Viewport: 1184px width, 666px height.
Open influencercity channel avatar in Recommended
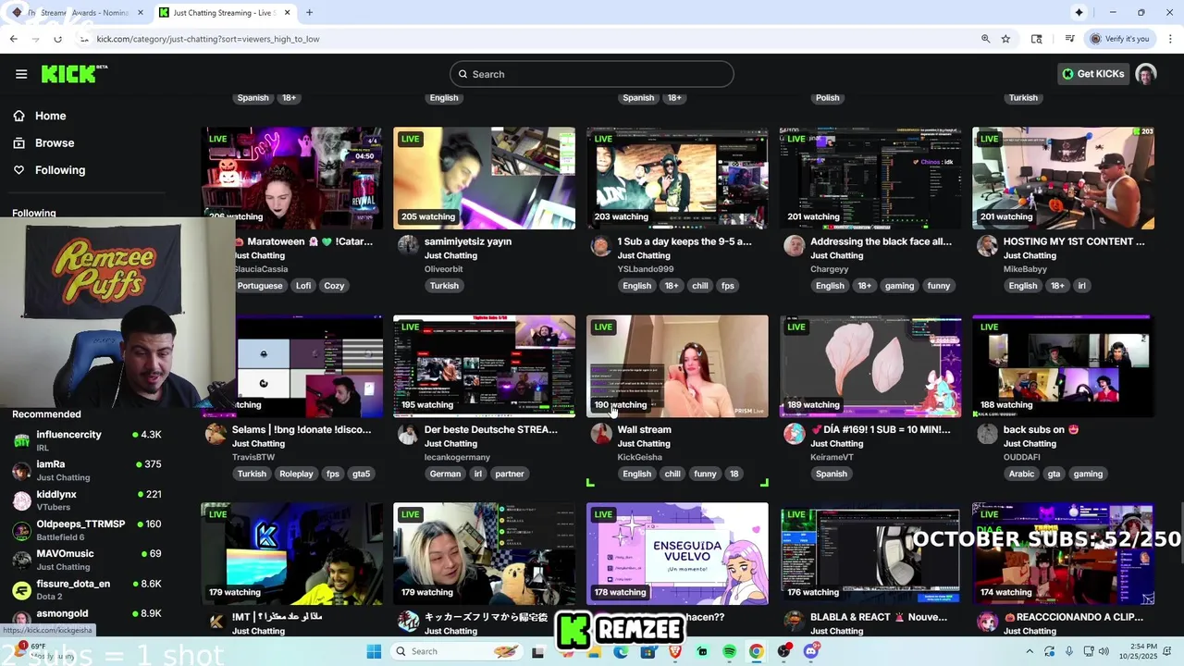21,440
